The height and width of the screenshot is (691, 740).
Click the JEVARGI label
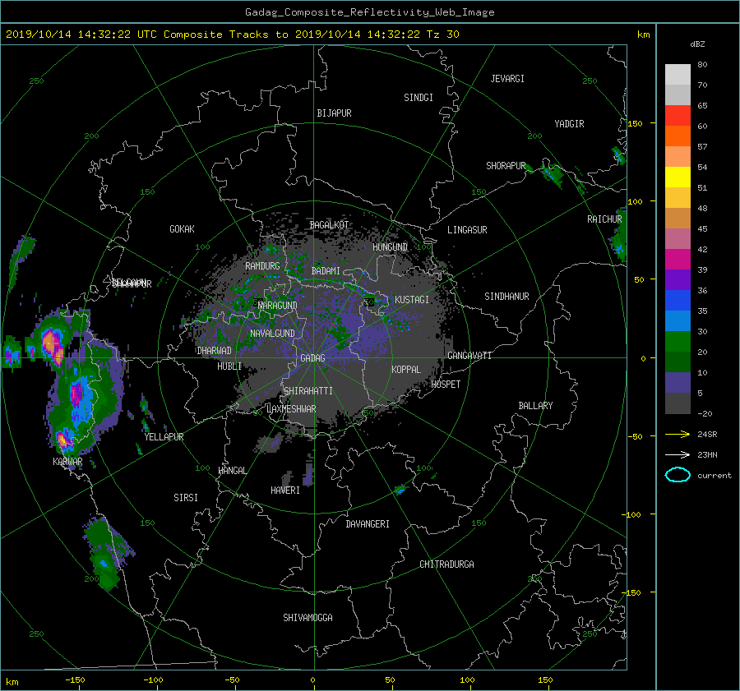coord(507,79)
